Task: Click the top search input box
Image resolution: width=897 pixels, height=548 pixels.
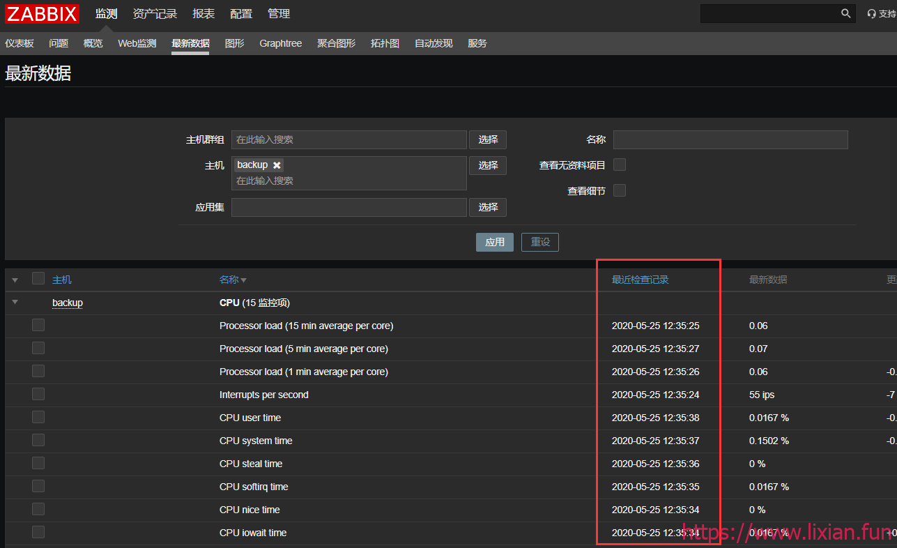Action: click(x=769, y=13)
